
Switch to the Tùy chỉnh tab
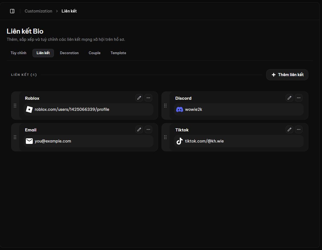coord(19,53)
